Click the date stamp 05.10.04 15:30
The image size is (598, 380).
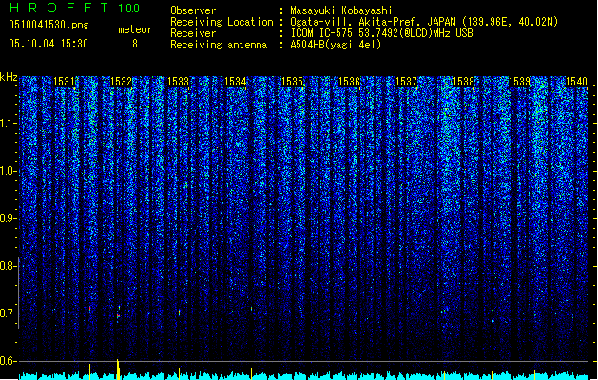pyautogui.click(x=48, y=44)
